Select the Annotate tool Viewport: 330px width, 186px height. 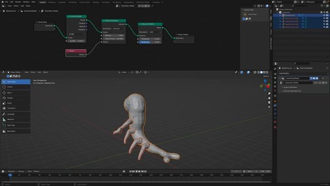point(16,114)
